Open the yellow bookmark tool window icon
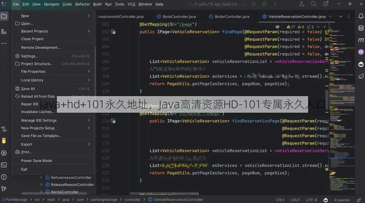Screen dimensions: 365x203 4,141
